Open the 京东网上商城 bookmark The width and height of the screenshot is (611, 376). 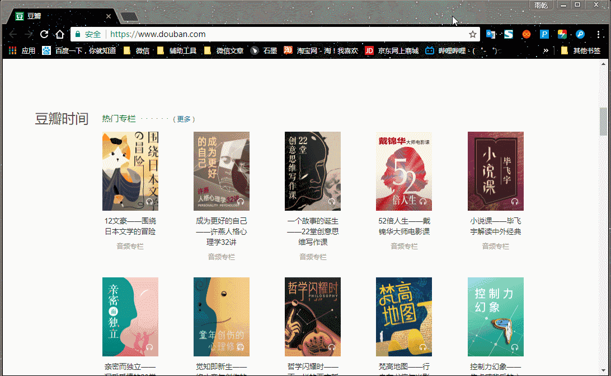[392, 51]
